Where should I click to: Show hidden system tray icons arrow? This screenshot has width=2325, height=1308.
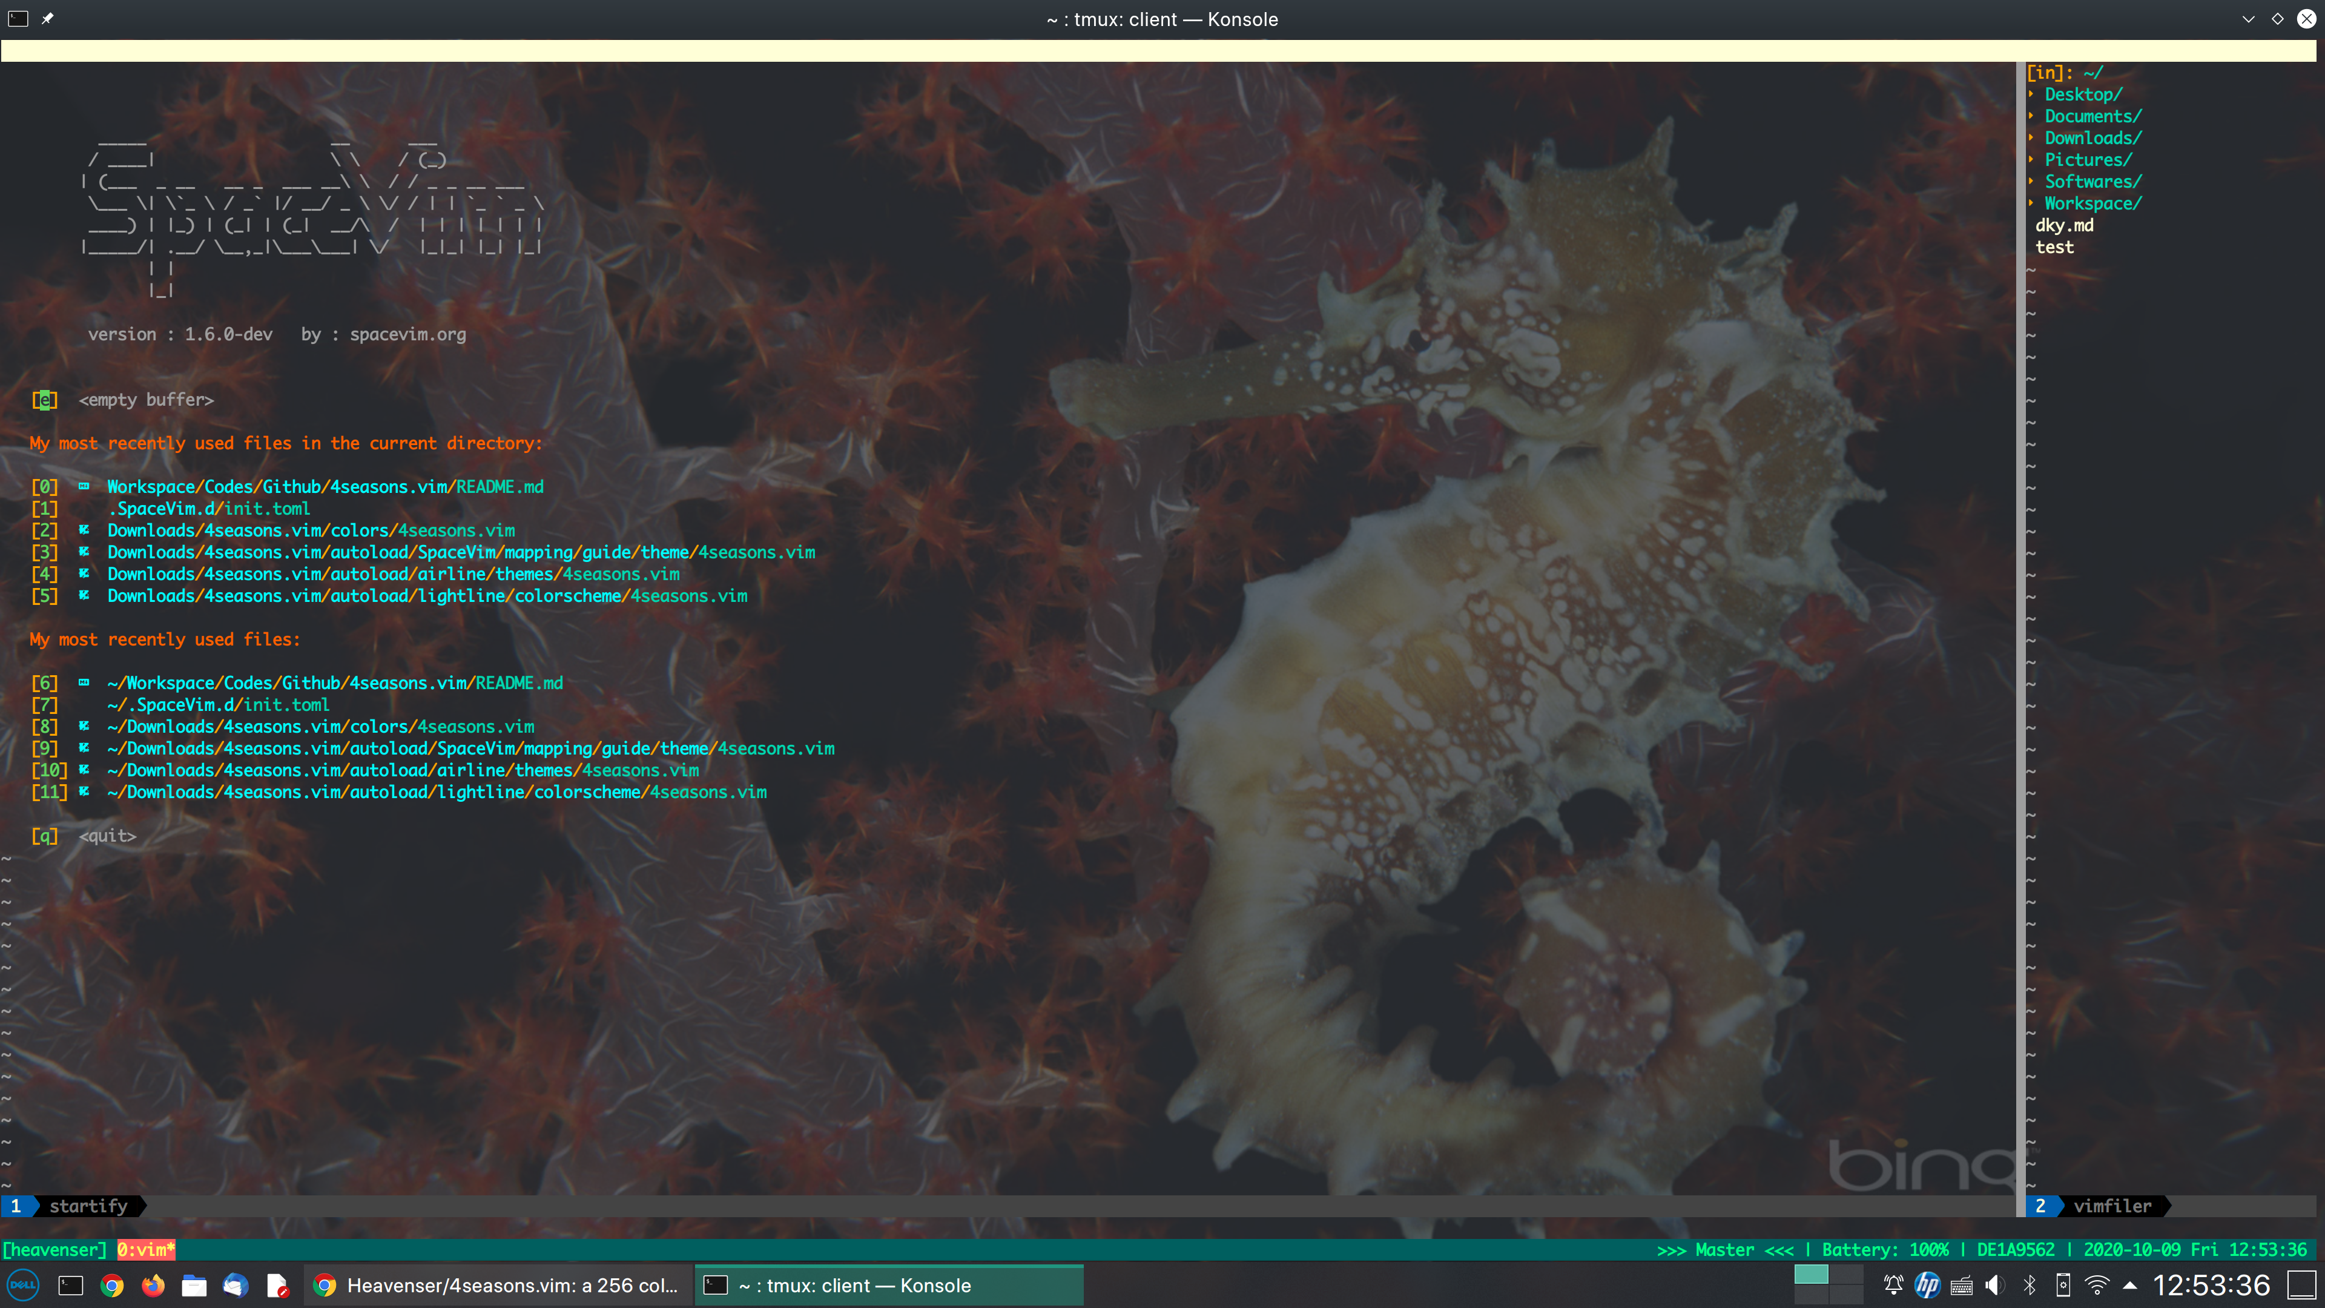(2130, 1286)
